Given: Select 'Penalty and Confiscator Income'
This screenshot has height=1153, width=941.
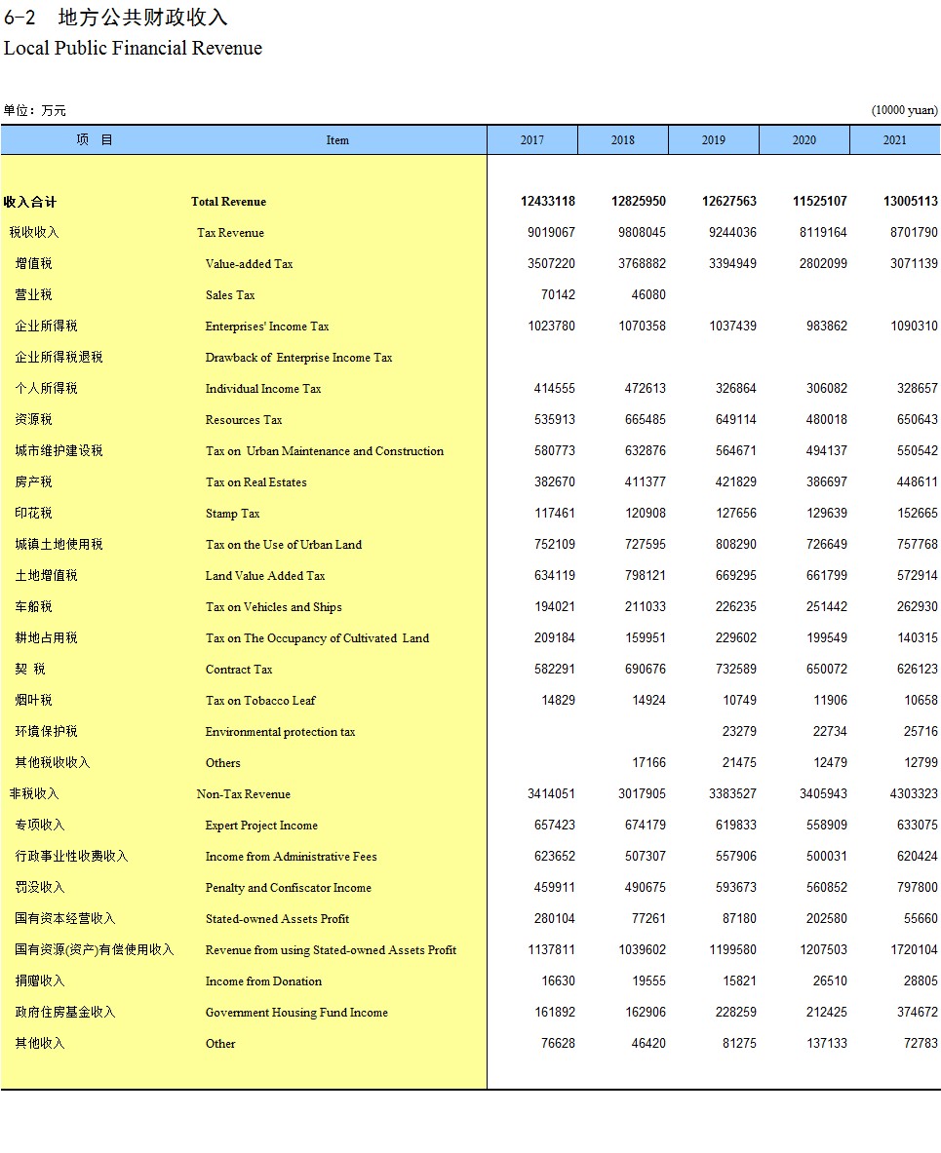Looking at the screenshot, I should point(289,888).
